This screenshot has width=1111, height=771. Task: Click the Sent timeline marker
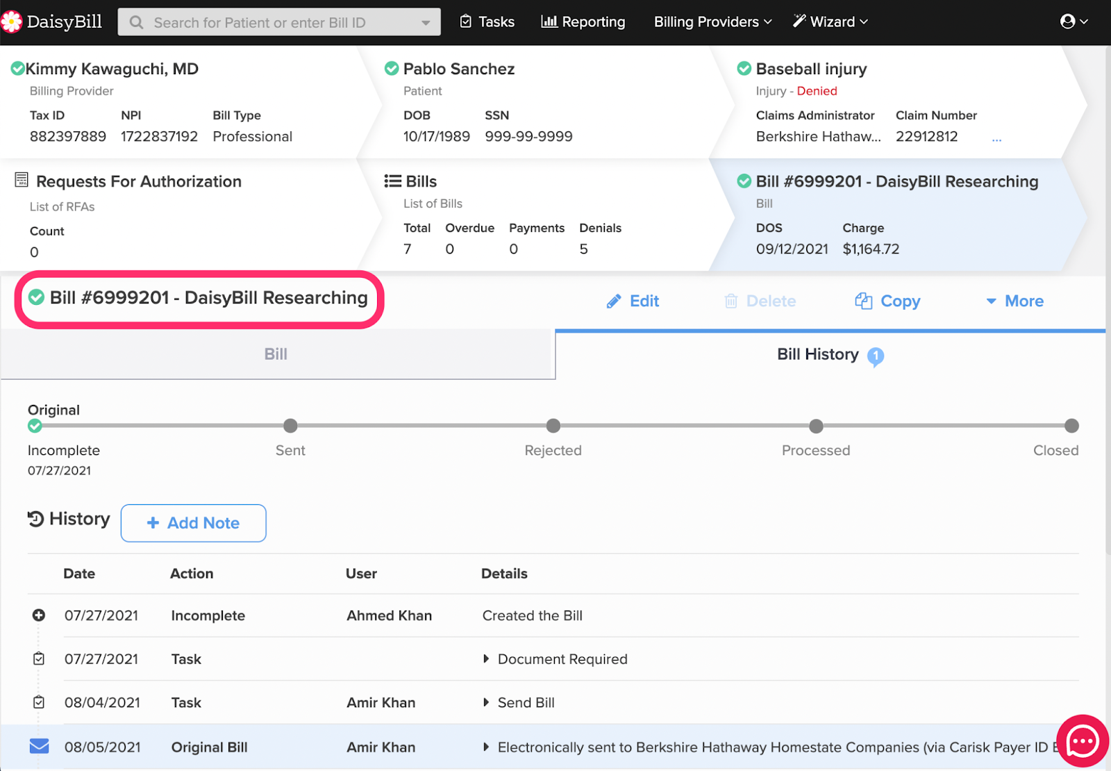290,426
